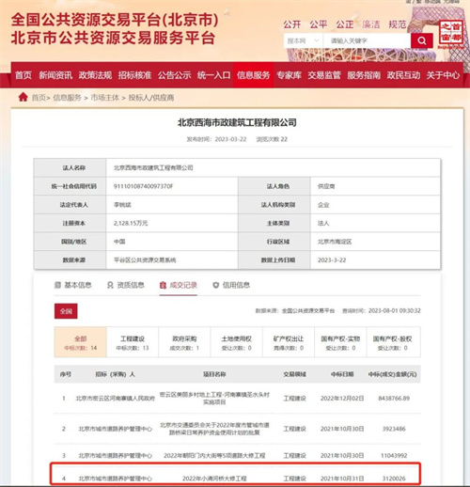Open 政策法规 menu item
The image size is (470, 487).
(95, 75)
